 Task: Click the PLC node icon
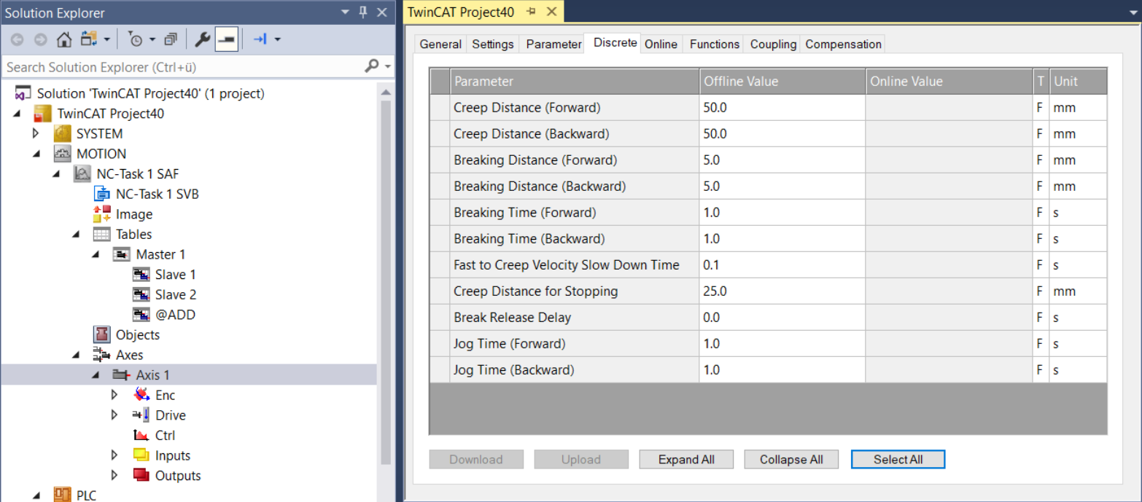point(63,495)
